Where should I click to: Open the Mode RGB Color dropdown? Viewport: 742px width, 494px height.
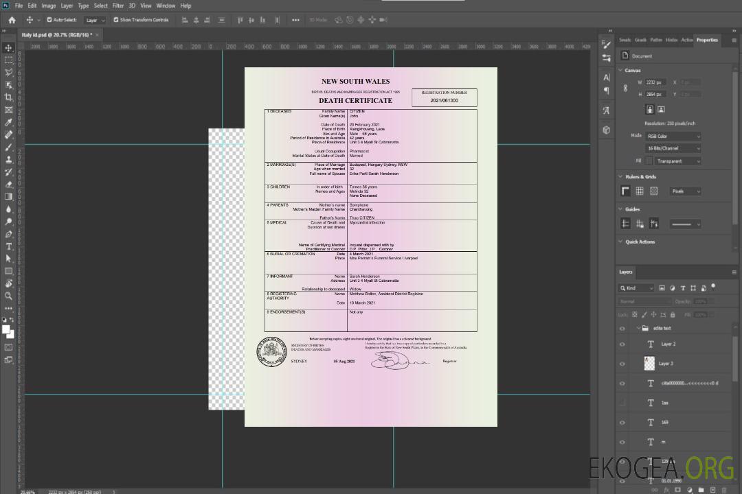[673, 136]
